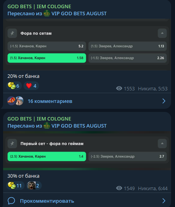
Task: Open the 16 комментариев chevron arrow
Action: pos(164,101)
